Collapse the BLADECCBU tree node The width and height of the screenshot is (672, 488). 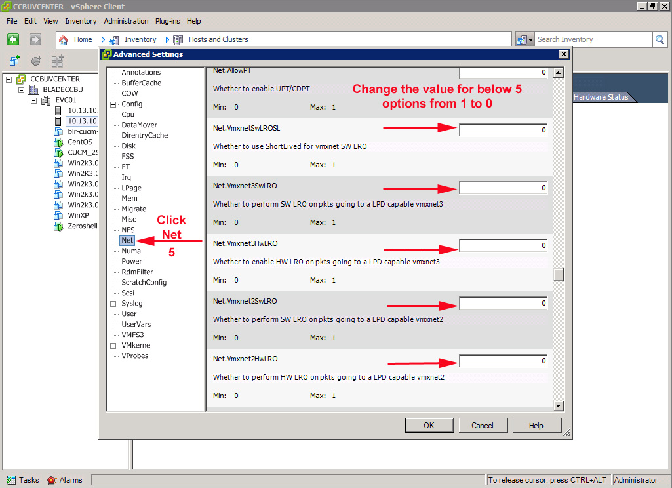click(21, 90)
